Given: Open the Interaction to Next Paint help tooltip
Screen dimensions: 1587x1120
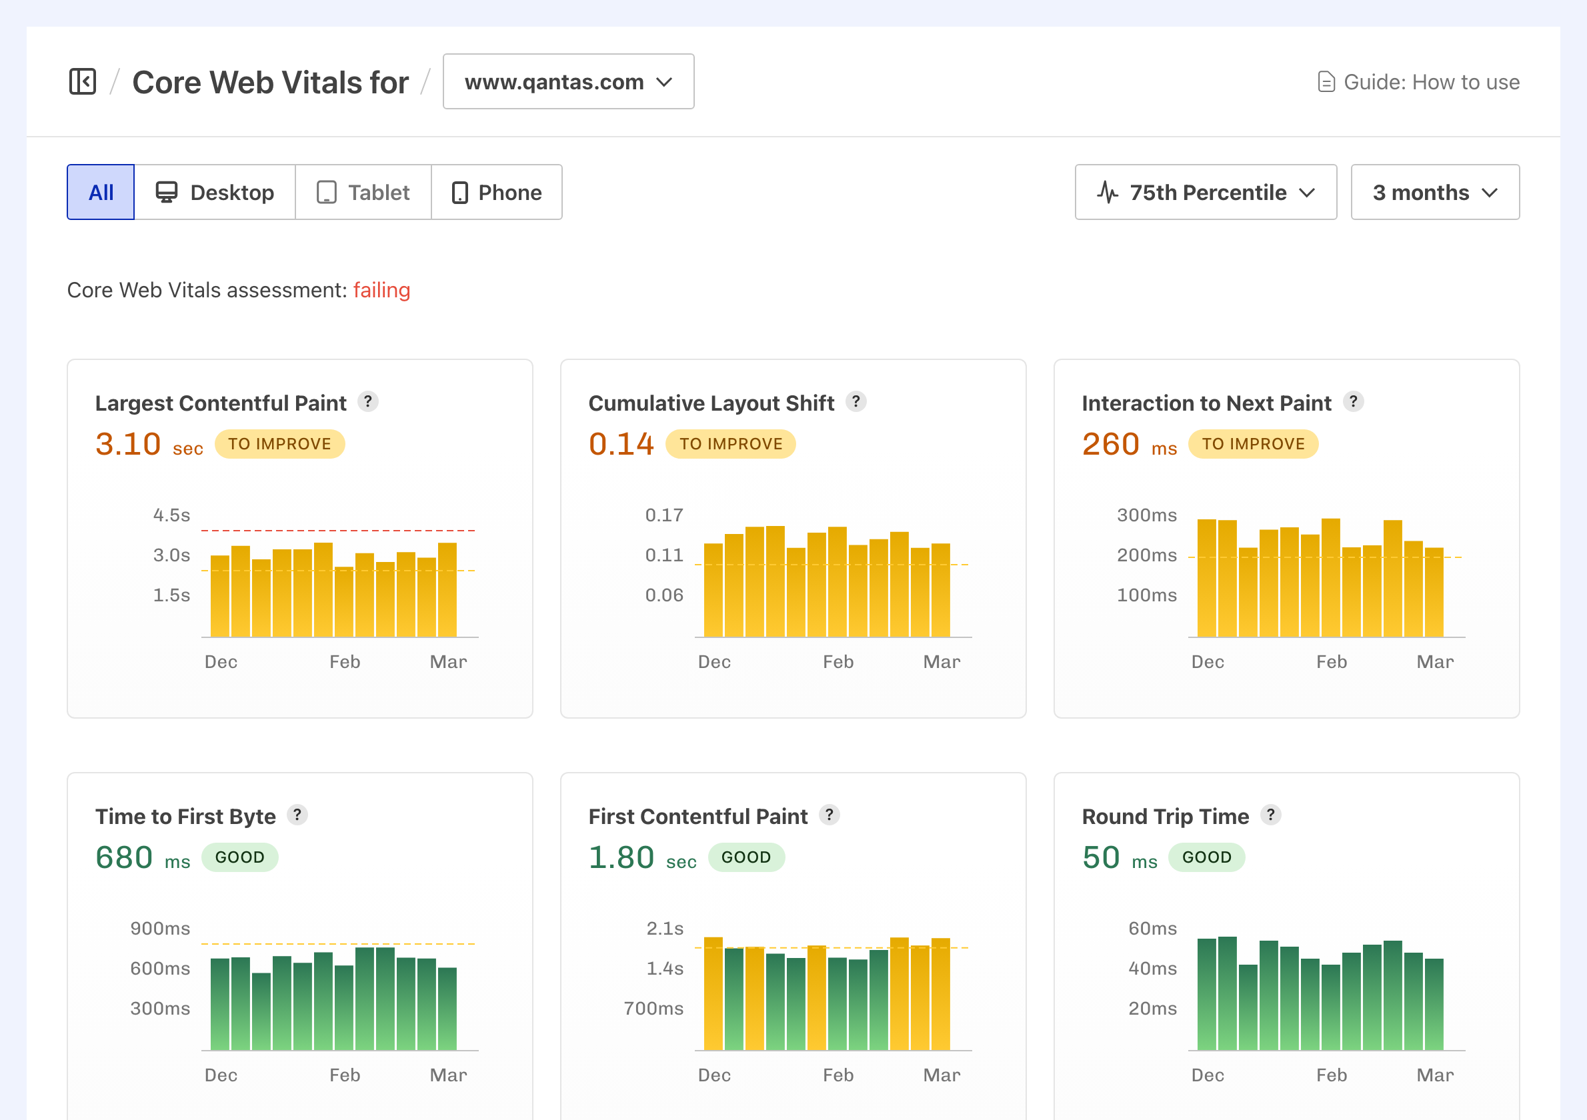Looking at the screenshot, I should [x=1354, y=401].
